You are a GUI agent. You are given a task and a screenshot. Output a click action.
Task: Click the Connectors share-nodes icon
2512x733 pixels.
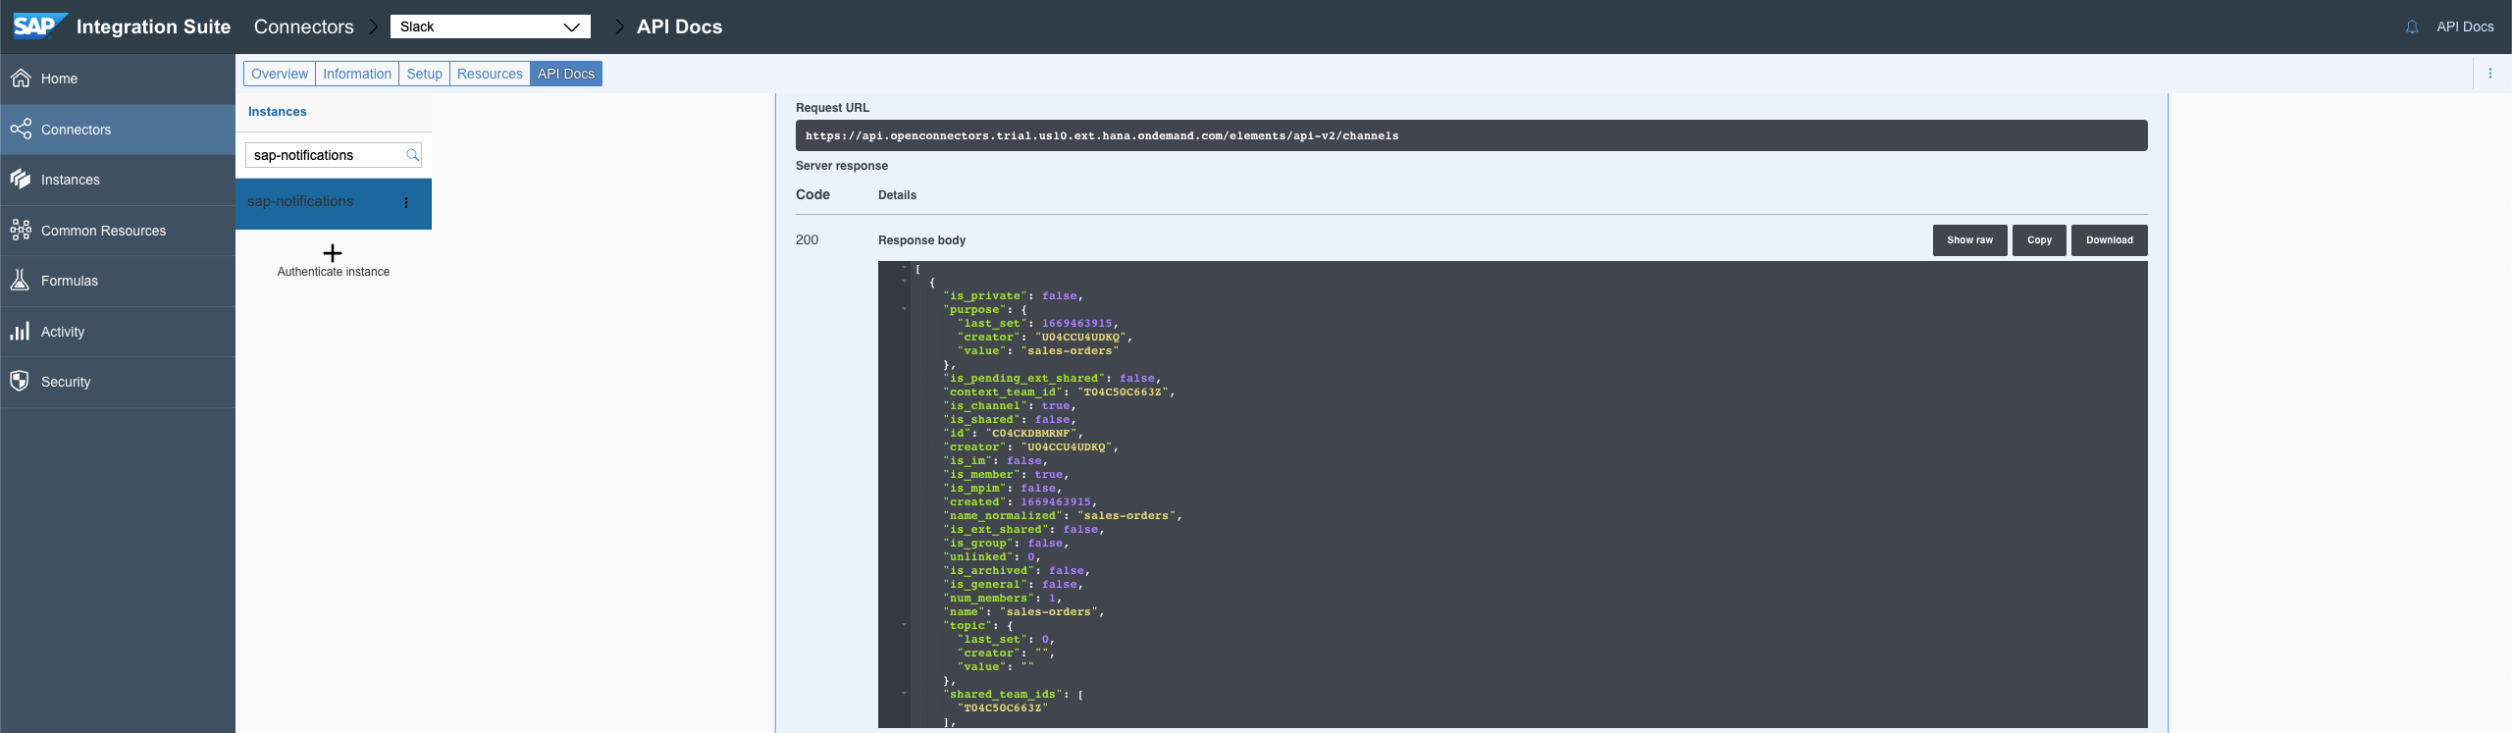(x=21, y=129)
